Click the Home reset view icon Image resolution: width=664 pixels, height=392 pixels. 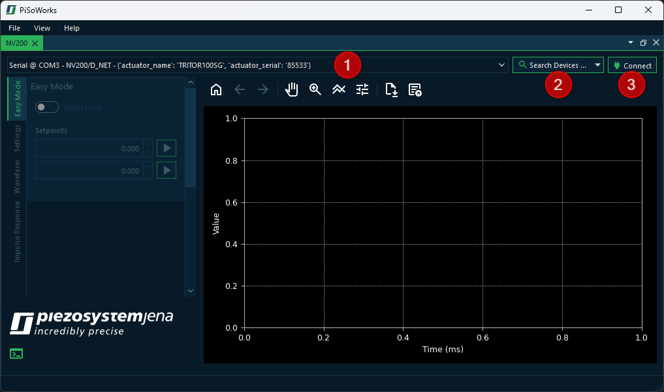(x=216, y=90)
